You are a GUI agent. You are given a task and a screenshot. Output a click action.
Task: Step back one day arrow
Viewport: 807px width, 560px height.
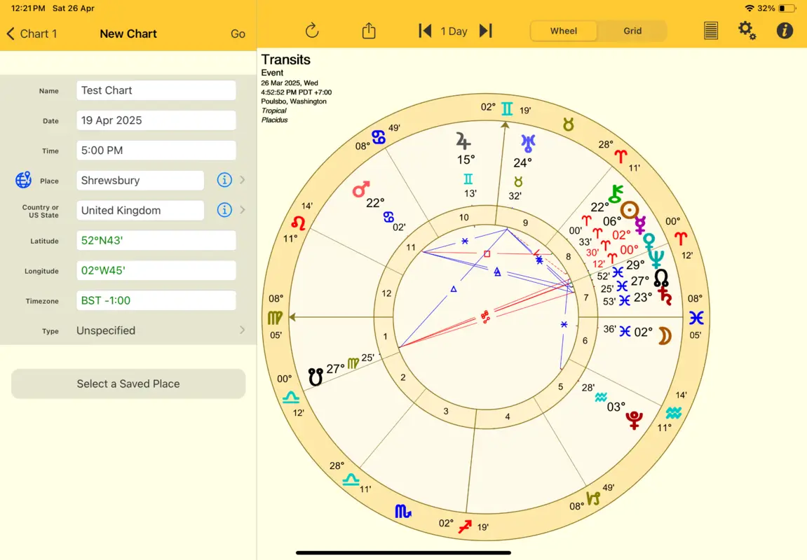click(x=425, y=31)
